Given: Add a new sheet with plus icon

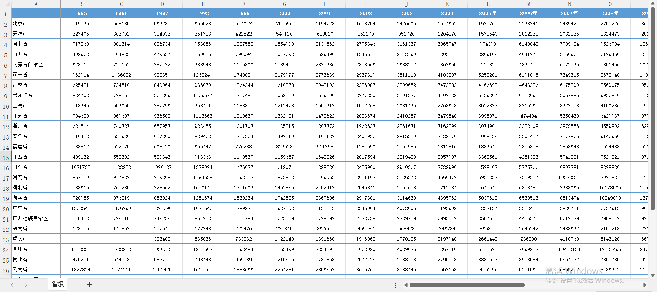Looking at the screenshot, I should coord(89,285).
